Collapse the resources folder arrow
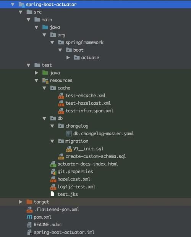 (36, 80)
